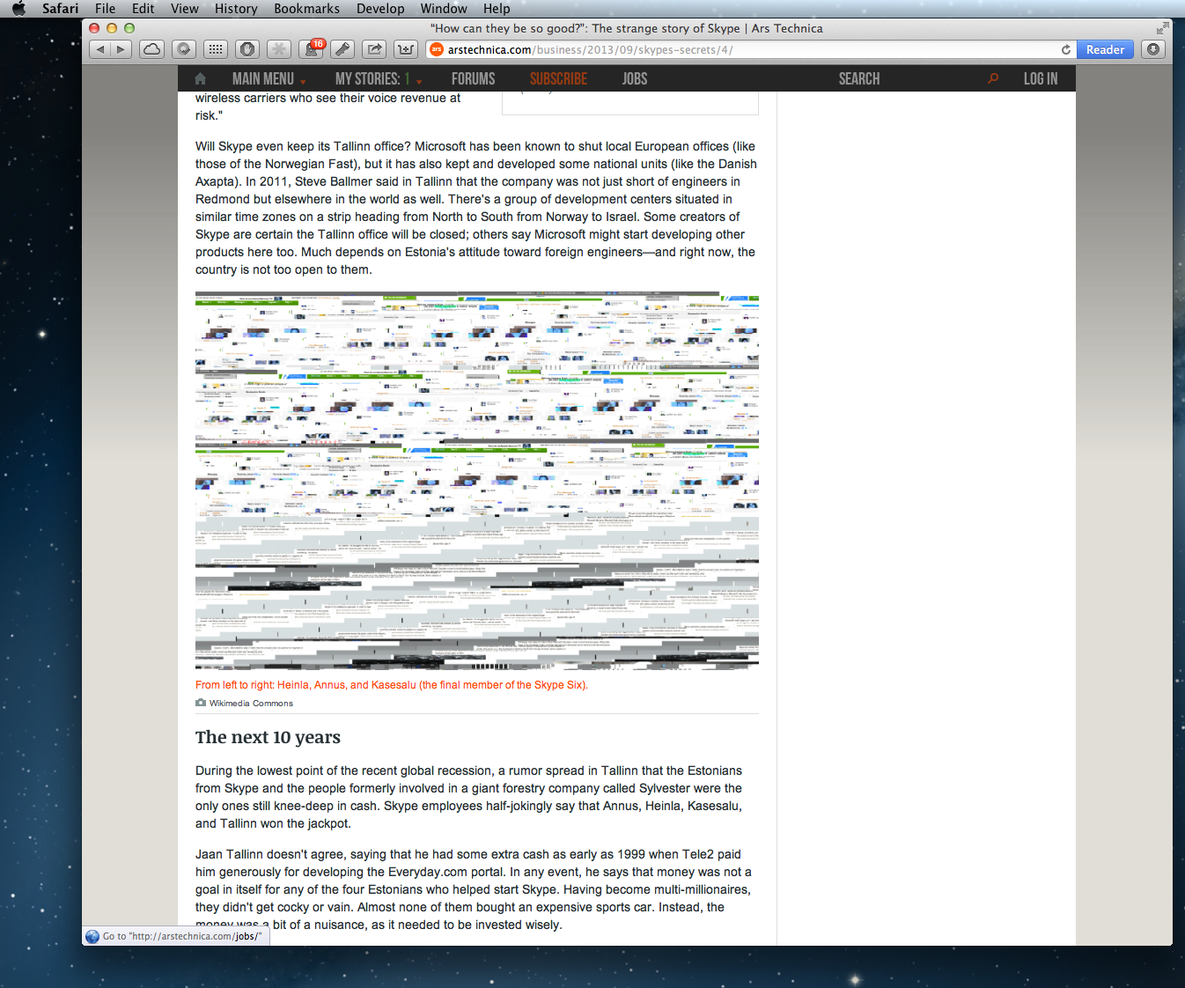Go forward to the next page
This screenshot has height=988, width=1185.
point(121,49)
